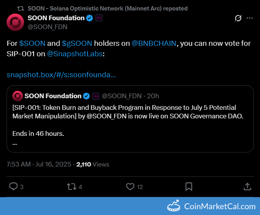Open the three-dot more options menu

250,18
